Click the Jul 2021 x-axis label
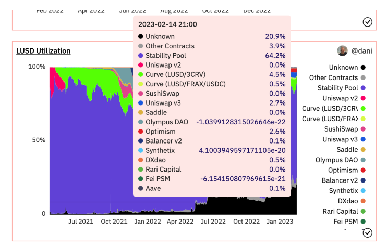 81,222
